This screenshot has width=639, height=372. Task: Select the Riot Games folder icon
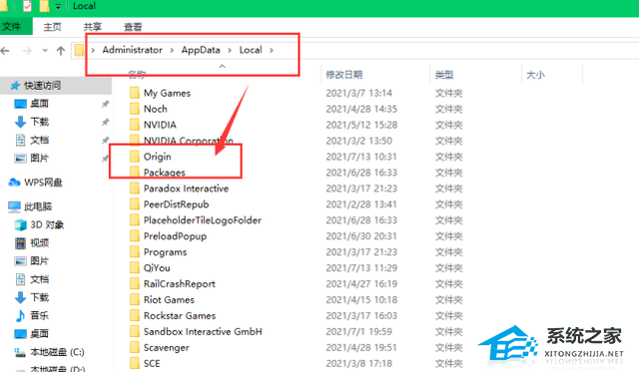[x=135, y=300]
